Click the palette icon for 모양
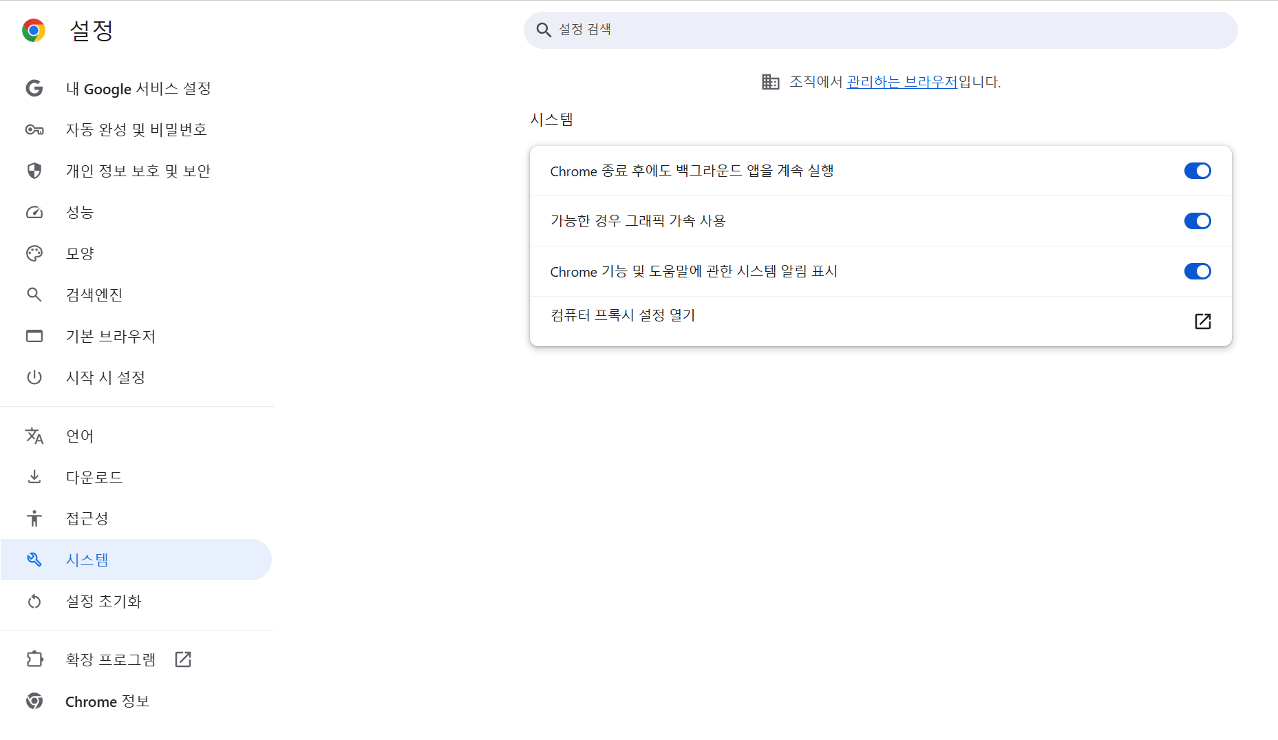The width and height of the screenshot is (1278, 740). 34,253
